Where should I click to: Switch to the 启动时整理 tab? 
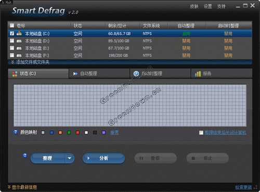click(160, 74)
